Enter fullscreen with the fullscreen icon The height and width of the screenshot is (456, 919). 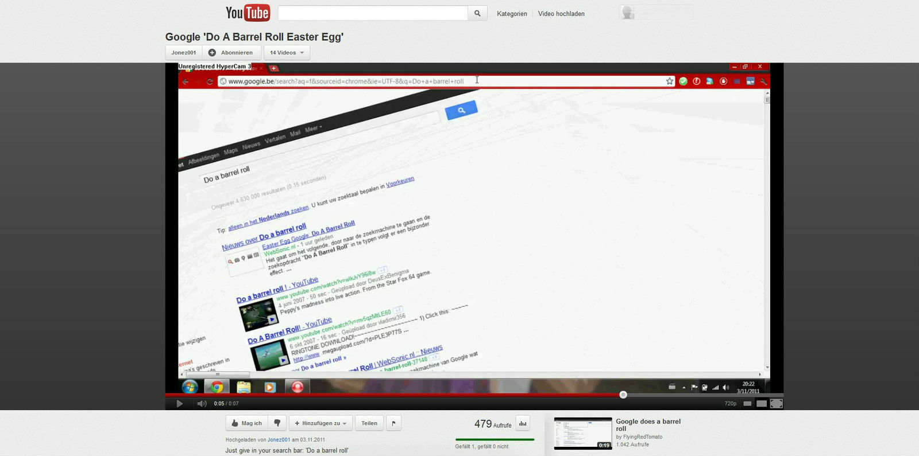(777, 404)
